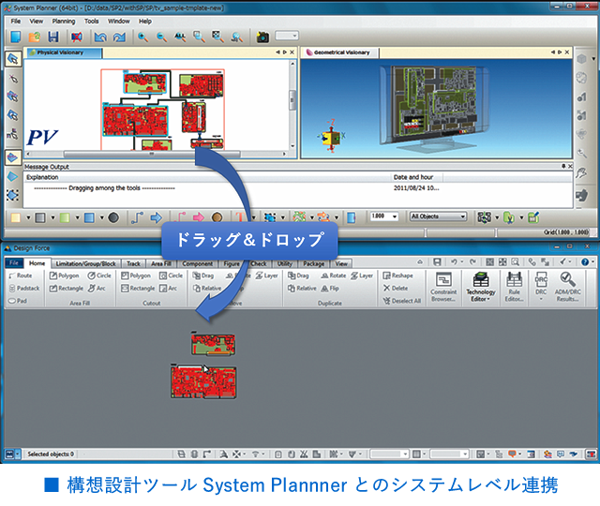
Task: Open ADM/DRC Results viewer
Action: (568, 285)
